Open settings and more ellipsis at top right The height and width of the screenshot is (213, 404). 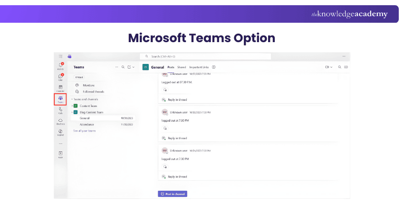[x=344, y=56]
